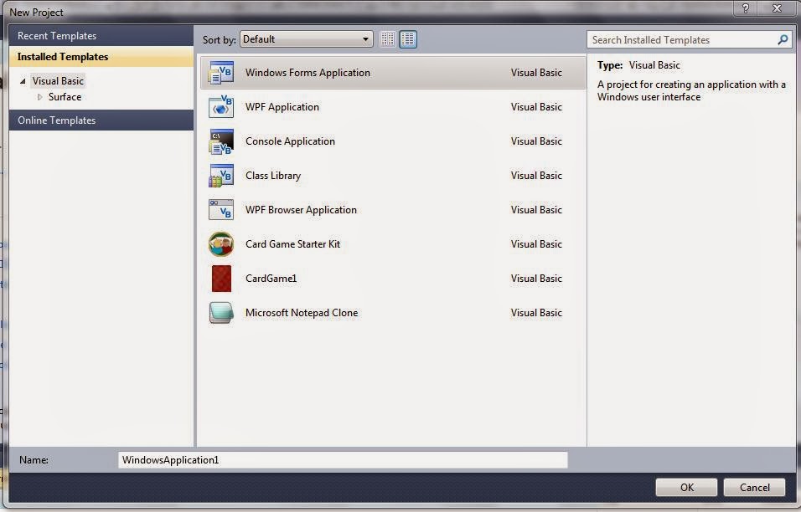801x512 pixels.
Task: Close the New Project dialog
Action: (777, 8)
